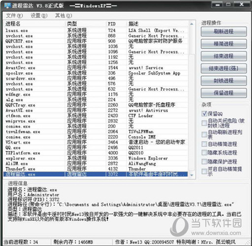The image size is (252, 246).
Task: Click the 当前进程数:34 status entry
Action: pyautogui.click(x=21, y=242)
